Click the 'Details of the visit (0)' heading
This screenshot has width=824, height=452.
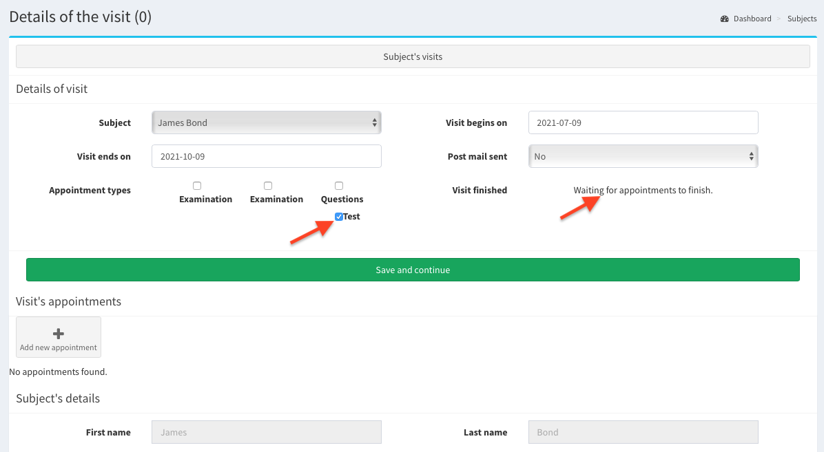coord(81,17)
